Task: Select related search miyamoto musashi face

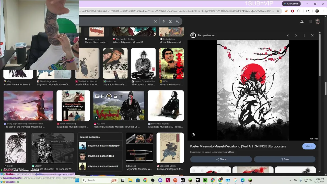Action: click(x=100, y=156)
